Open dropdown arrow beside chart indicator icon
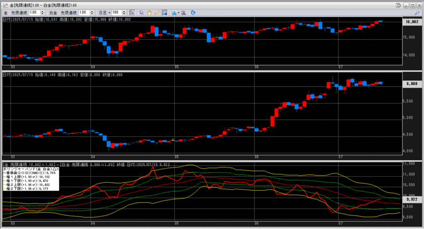Screen dimensions: 424x229 tap(178, 13)
